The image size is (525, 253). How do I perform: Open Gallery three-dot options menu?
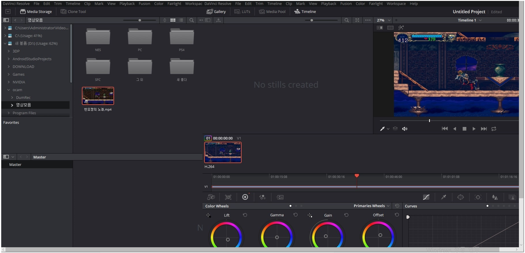368,20
